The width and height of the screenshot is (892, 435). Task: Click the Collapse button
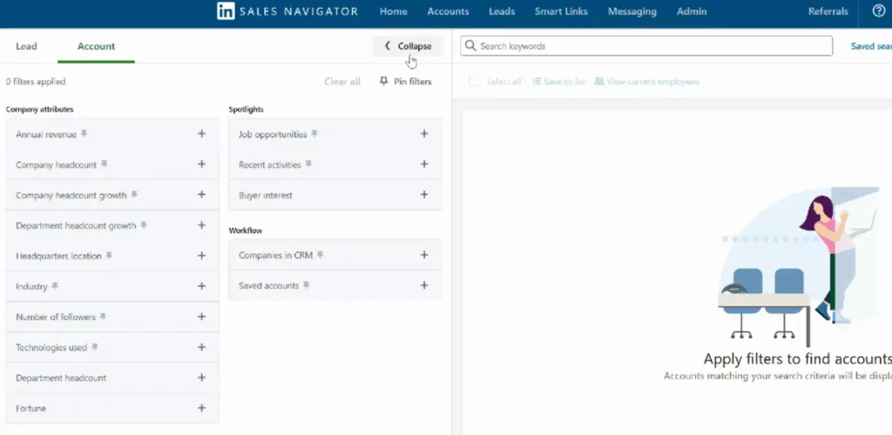point(408,47)
